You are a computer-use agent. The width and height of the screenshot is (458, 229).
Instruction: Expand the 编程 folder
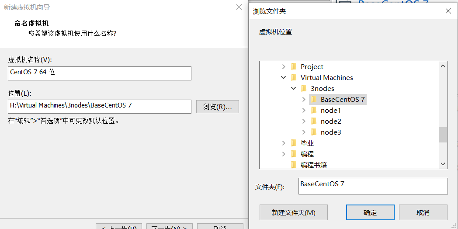click(x=283, y=154)
